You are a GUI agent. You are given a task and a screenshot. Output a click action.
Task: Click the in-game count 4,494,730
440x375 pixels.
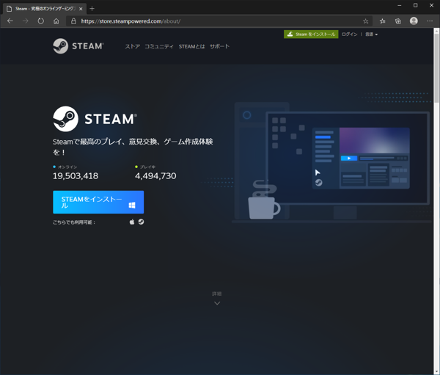[155, 176]
